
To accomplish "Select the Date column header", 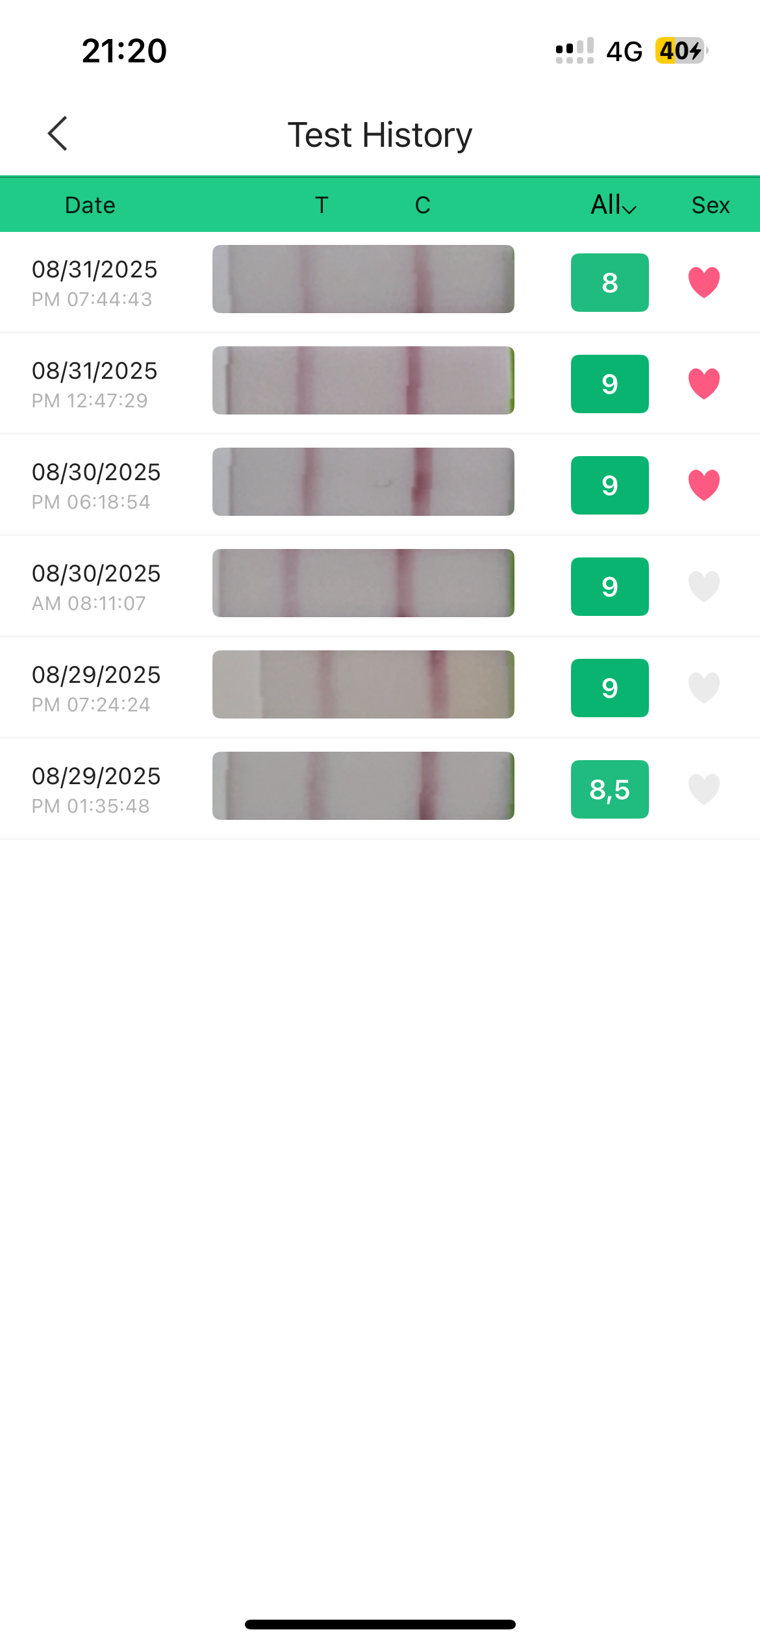I will (x=90, y=205).
